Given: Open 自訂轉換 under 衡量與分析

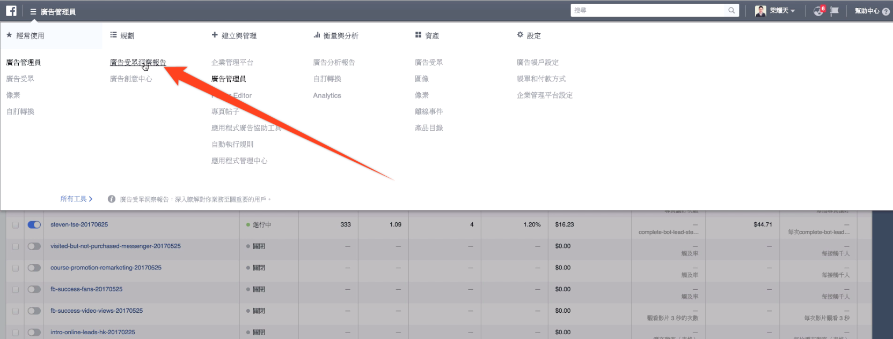Looking at the screenshot, I should (x=327, y=79).
